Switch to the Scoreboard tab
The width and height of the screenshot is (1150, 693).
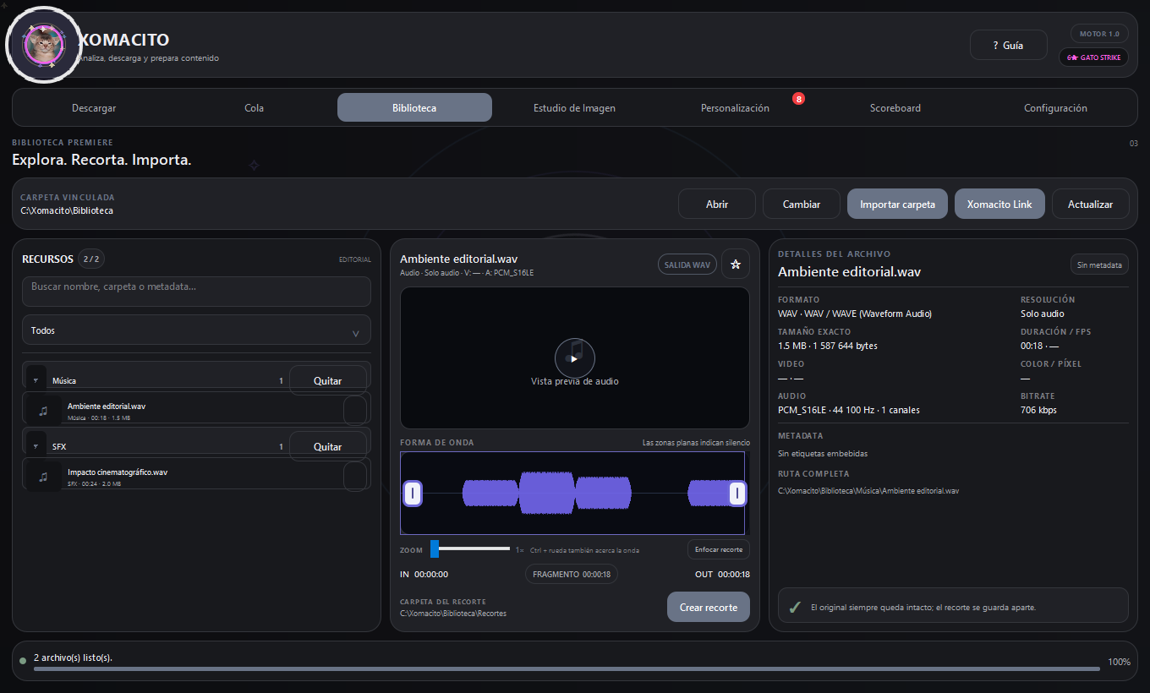coord(895,108)
